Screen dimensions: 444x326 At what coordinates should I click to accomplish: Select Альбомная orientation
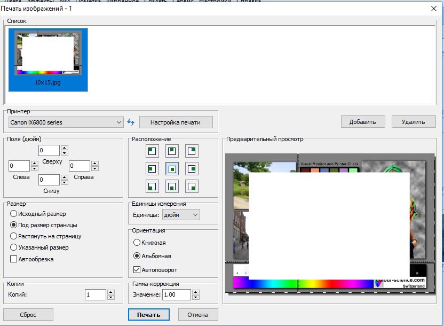(152, 256)
